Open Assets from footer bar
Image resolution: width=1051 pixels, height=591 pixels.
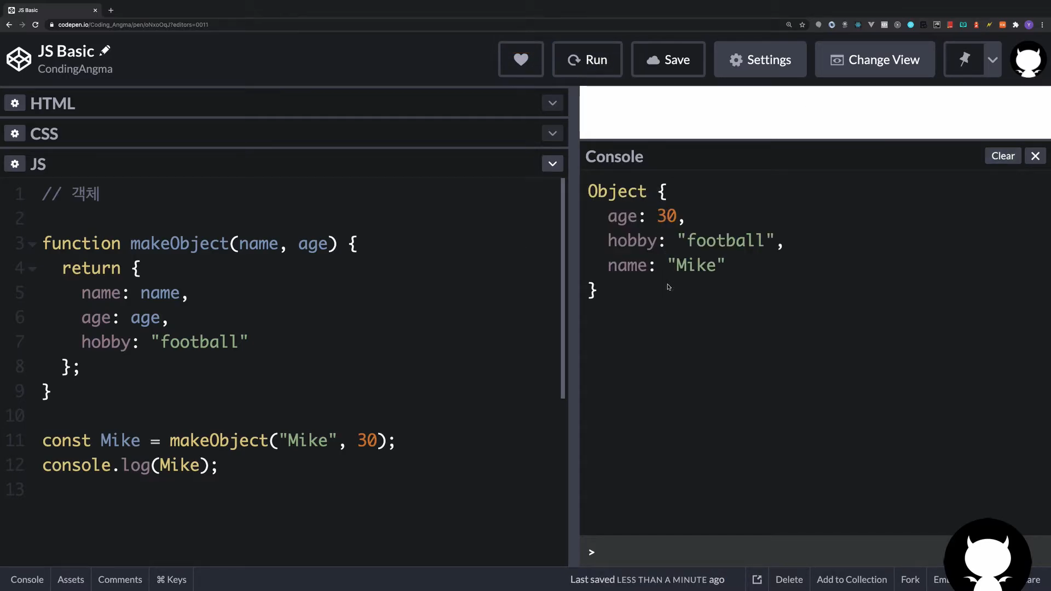[71, 580]
